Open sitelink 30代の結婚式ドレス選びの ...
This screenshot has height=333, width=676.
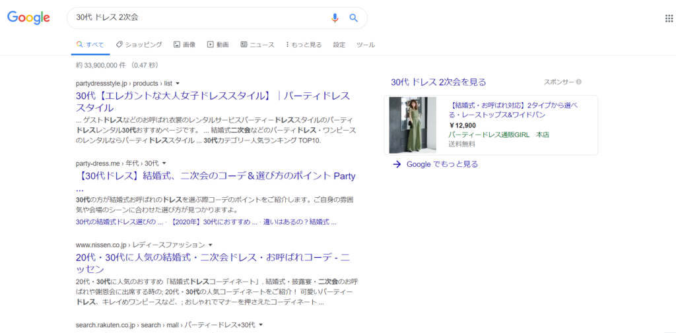[119, 222]
